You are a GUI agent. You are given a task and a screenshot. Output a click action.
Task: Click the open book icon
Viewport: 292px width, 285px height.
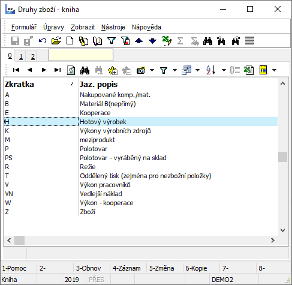98,41
